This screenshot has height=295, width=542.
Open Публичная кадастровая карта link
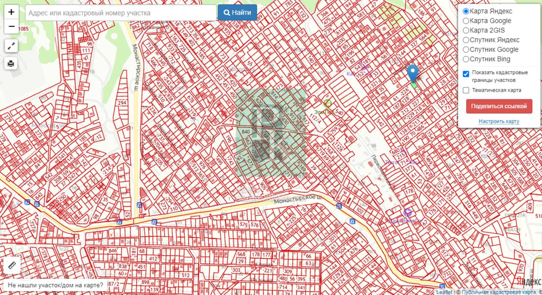[x=500, y=292]
